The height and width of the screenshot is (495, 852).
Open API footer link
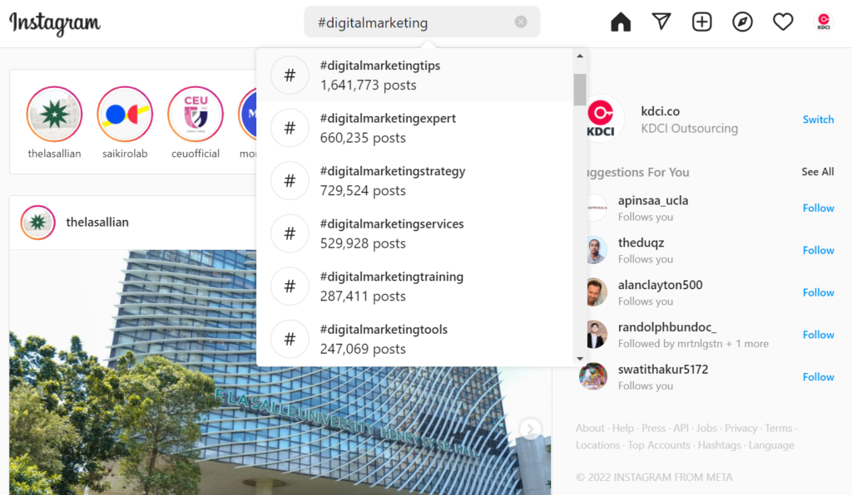[x=681, y=429]
